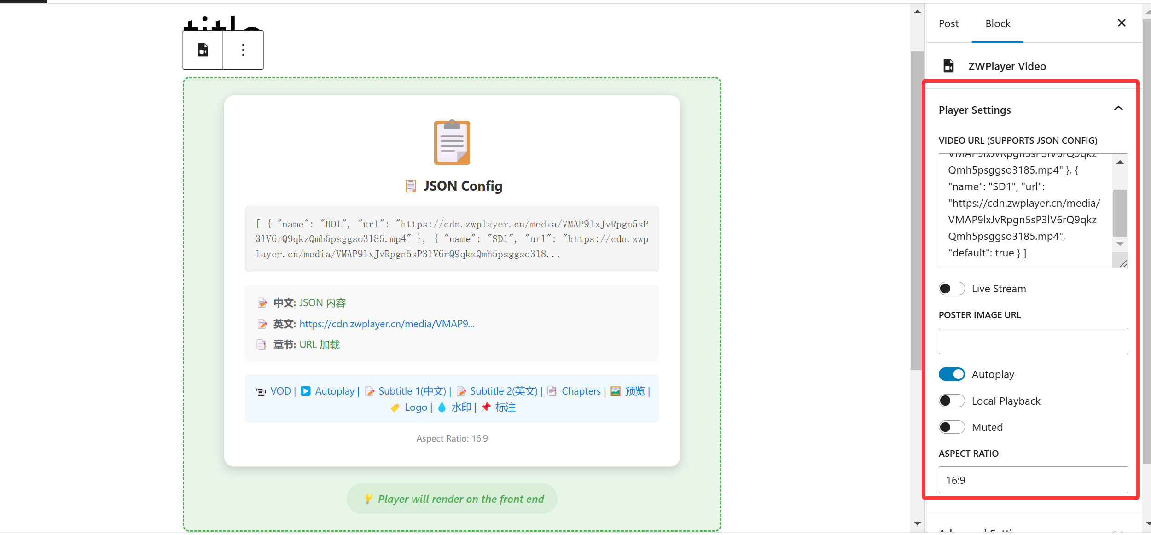Click the Aspect Ratio field showing 16:9
This screenshot has width=1151, height=535.
pos(1033,480)
